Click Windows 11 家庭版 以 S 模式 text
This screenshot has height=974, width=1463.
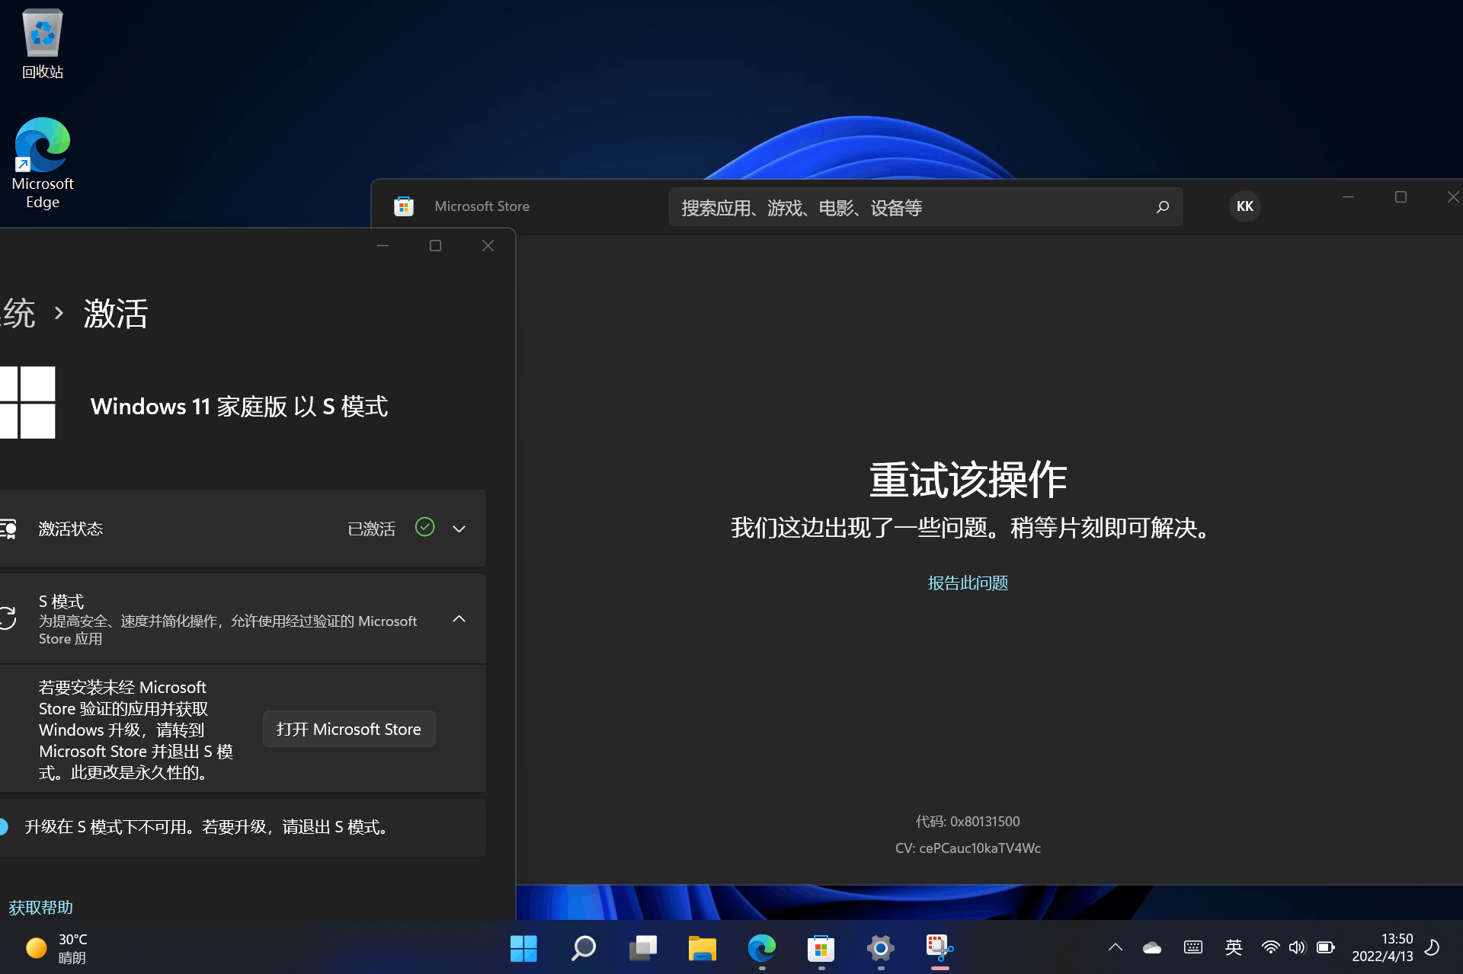coord(239,406)
